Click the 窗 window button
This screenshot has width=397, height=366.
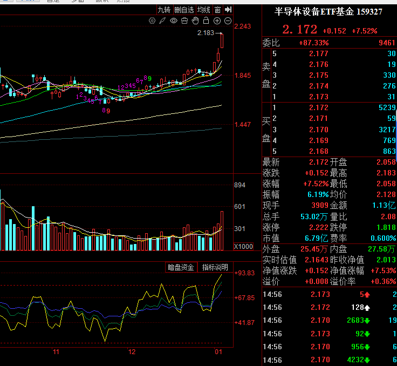click(217, 10)
